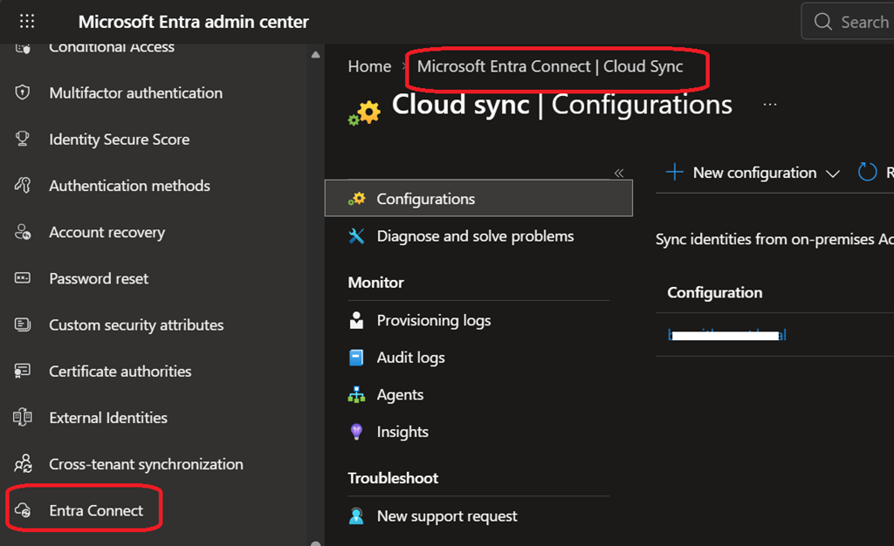Open Authentication methods in sidebar
894x546 pixels.
click(x=129, y=186)
